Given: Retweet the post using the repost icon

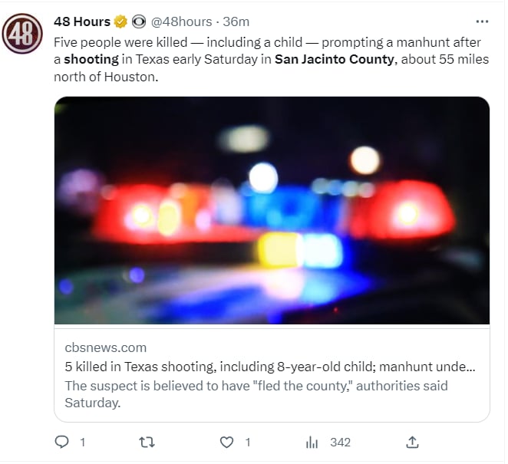Looking at the screenshot, I should pos(147,442).
